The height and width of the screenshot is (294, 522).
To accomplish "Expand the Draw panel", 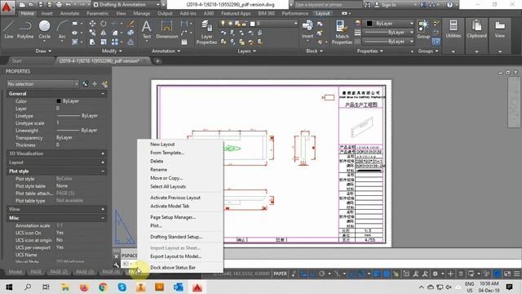I will pos(43,51).
